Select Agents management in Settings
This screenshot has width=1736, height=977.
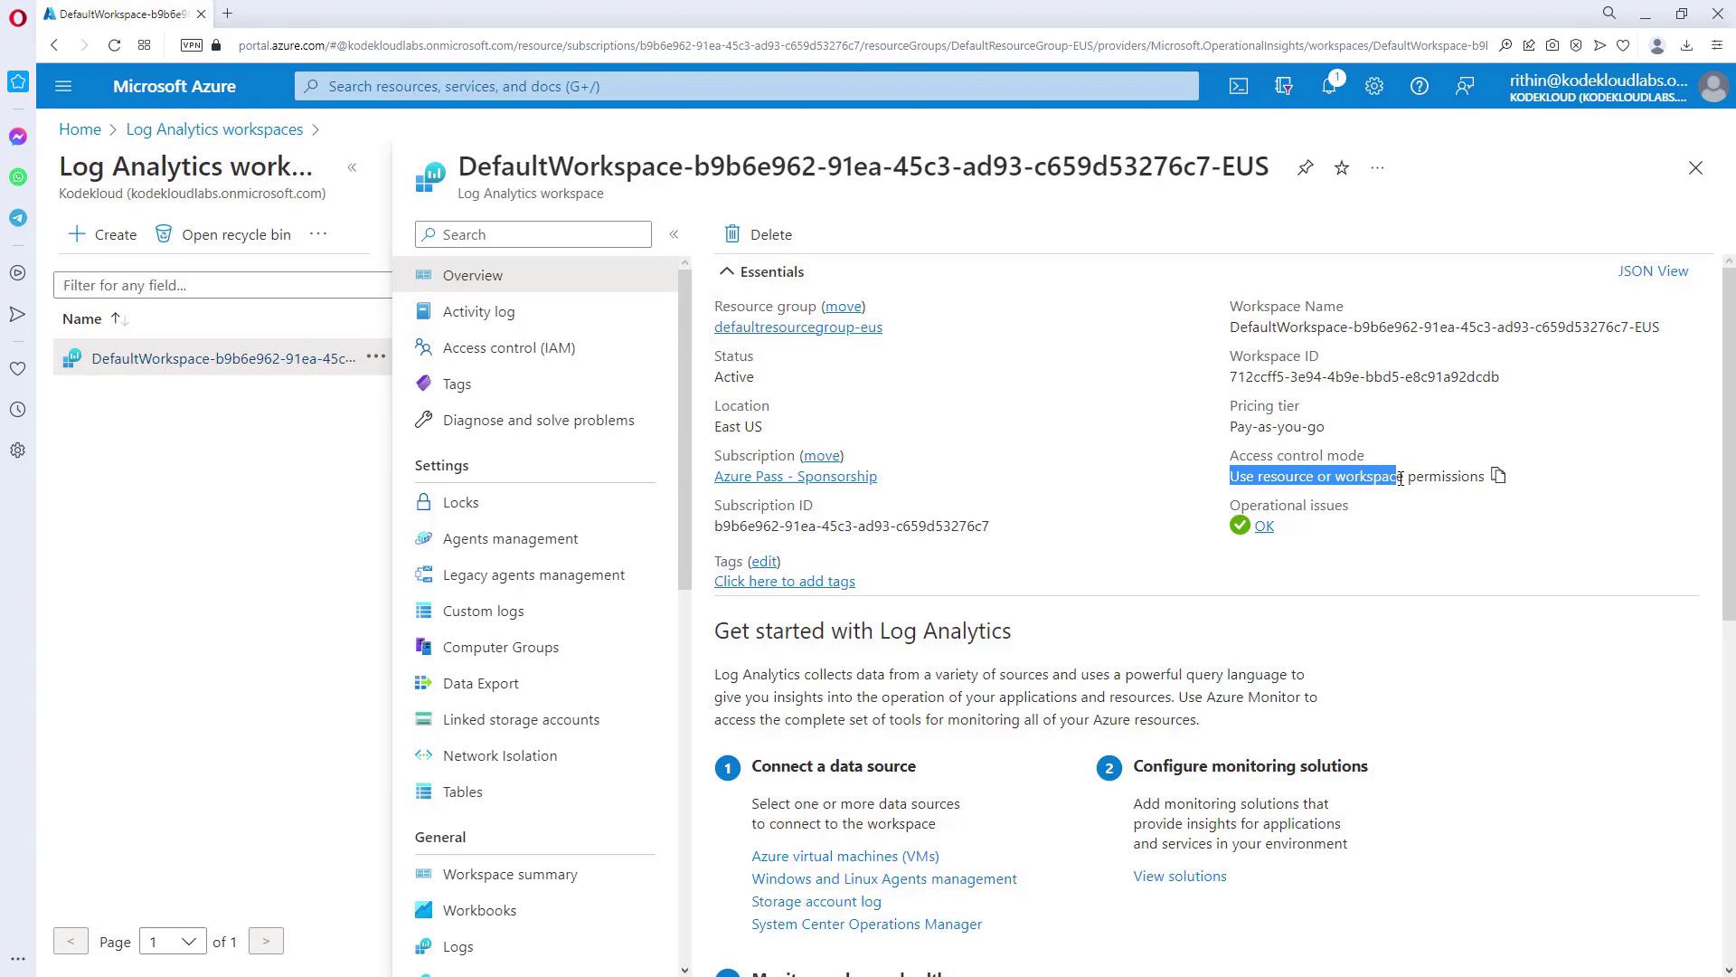510,538
